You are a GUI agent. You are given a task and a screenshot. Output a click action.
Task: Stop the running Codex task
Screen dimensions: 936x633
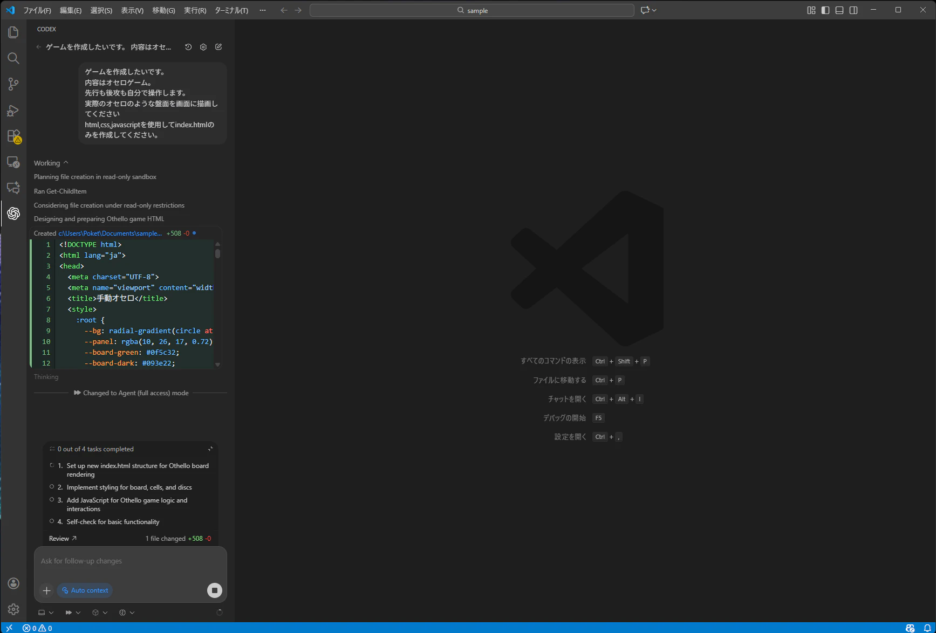point(215,590)
